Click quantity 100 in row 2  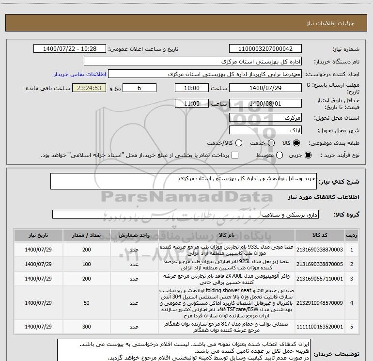coord(86,264)
